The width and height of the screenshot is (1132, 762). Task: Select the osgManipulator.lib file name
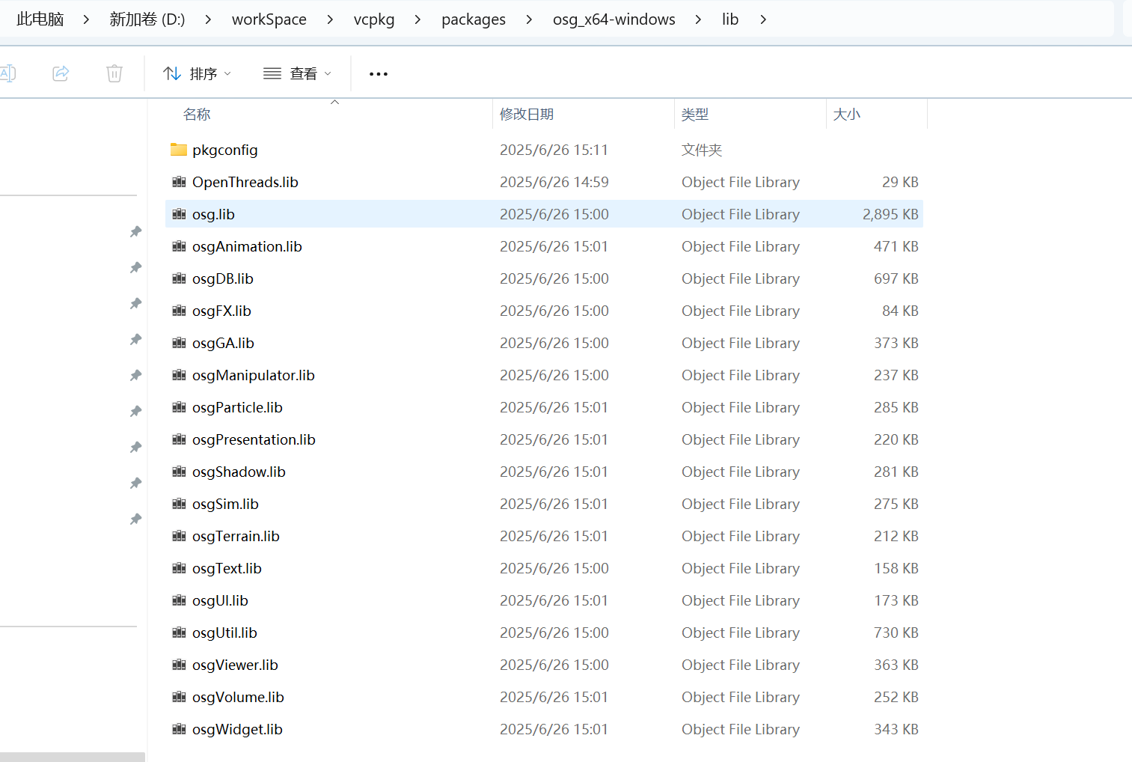[254, 375]
